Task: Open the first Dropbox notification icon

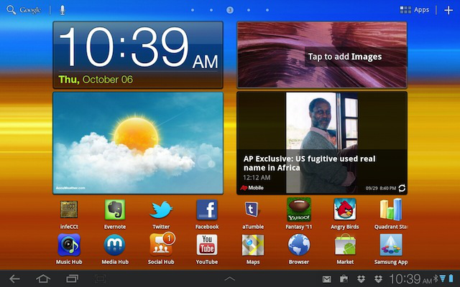Action: tap(361, 279)
